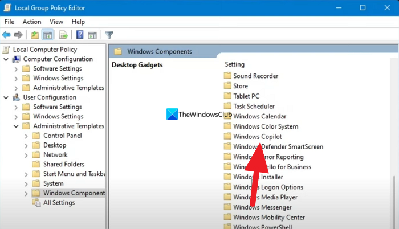Open the Action menu
The width and height of the screenshot is (399, 229).
click(x=32, y=22)
